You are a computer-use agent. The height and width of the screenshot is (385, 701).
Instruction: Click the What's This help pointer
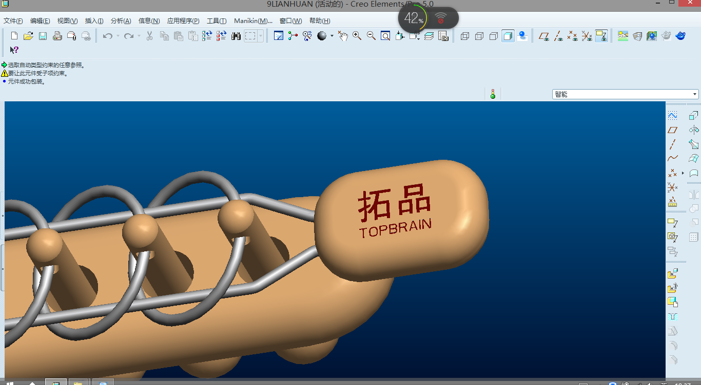point(14,50)
